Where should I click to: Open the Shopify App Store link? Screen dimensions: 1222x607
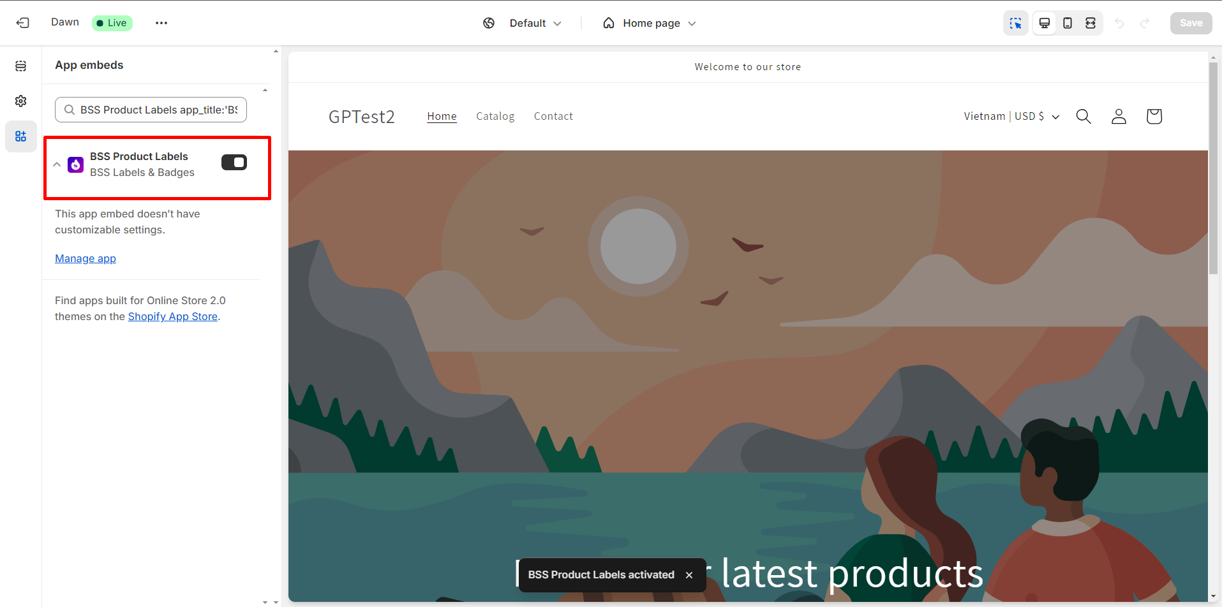(x=172, y=316)
